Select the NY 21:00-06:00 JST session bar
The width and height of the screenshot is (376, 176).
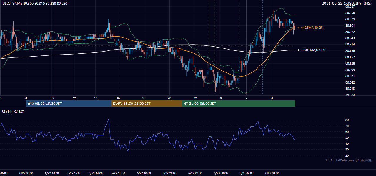coord(238,104)
